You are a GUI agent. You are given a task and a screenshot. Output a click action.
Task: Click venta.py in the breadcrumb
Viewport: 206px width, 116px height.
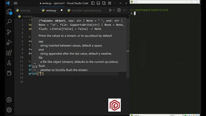(x=27, y=16)
